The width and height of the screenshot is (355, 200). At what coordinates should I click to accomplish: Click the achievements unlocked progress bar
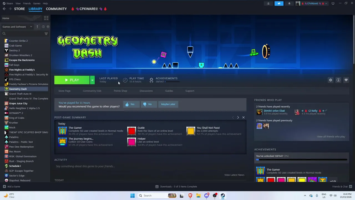301,160
